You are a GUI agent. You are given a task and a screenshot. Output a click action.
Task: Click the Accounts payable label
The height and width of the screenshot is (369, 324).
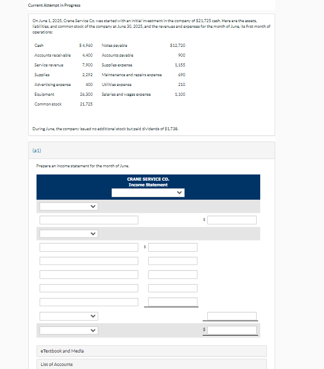117,55
